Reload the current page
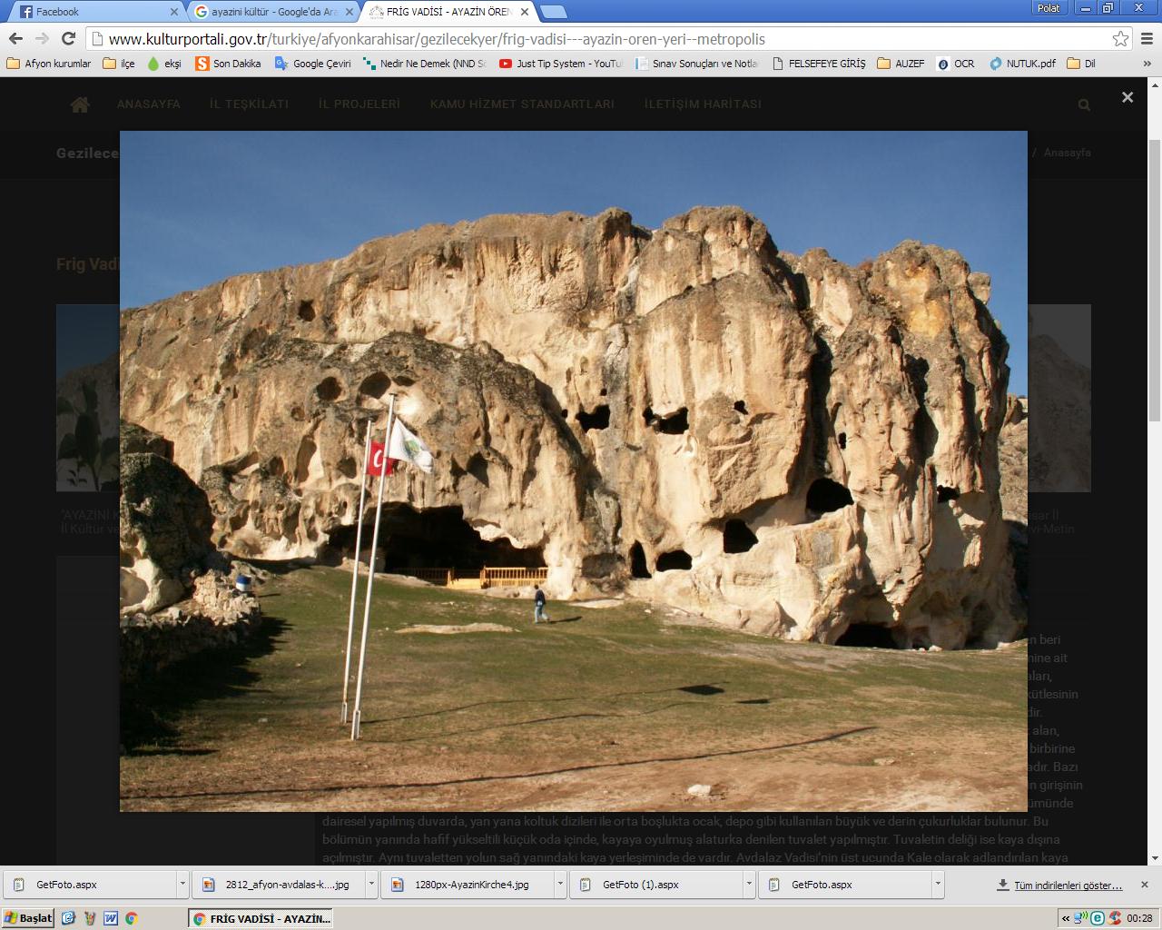Screen dimensions: 1162x930 [68, 38]
